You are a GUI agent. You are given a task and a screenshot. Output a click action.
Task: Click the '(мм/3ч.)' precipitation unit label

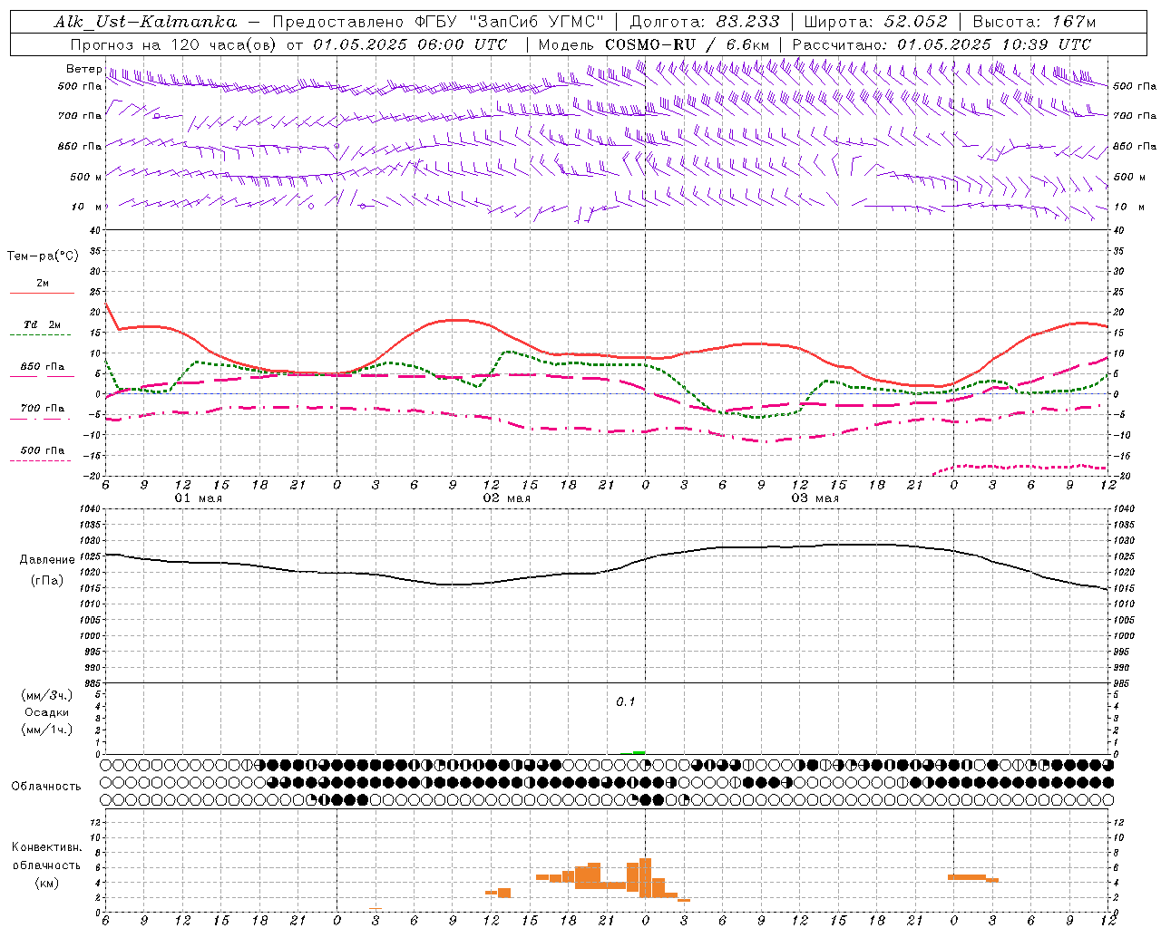click(x=46, y=696)
